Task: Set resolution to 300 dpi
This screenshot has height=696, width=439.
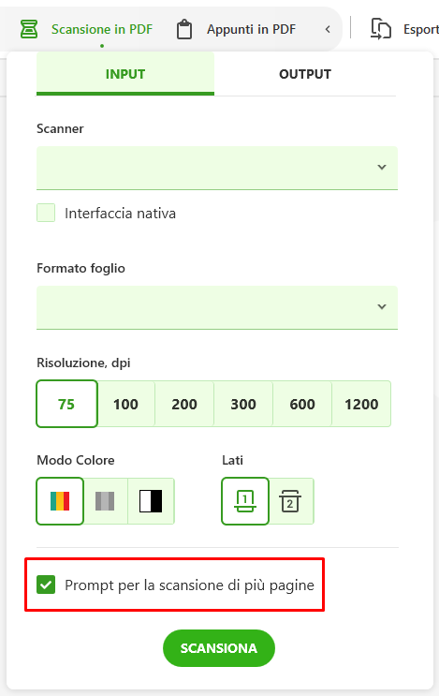Action: [x=243, y=404]
